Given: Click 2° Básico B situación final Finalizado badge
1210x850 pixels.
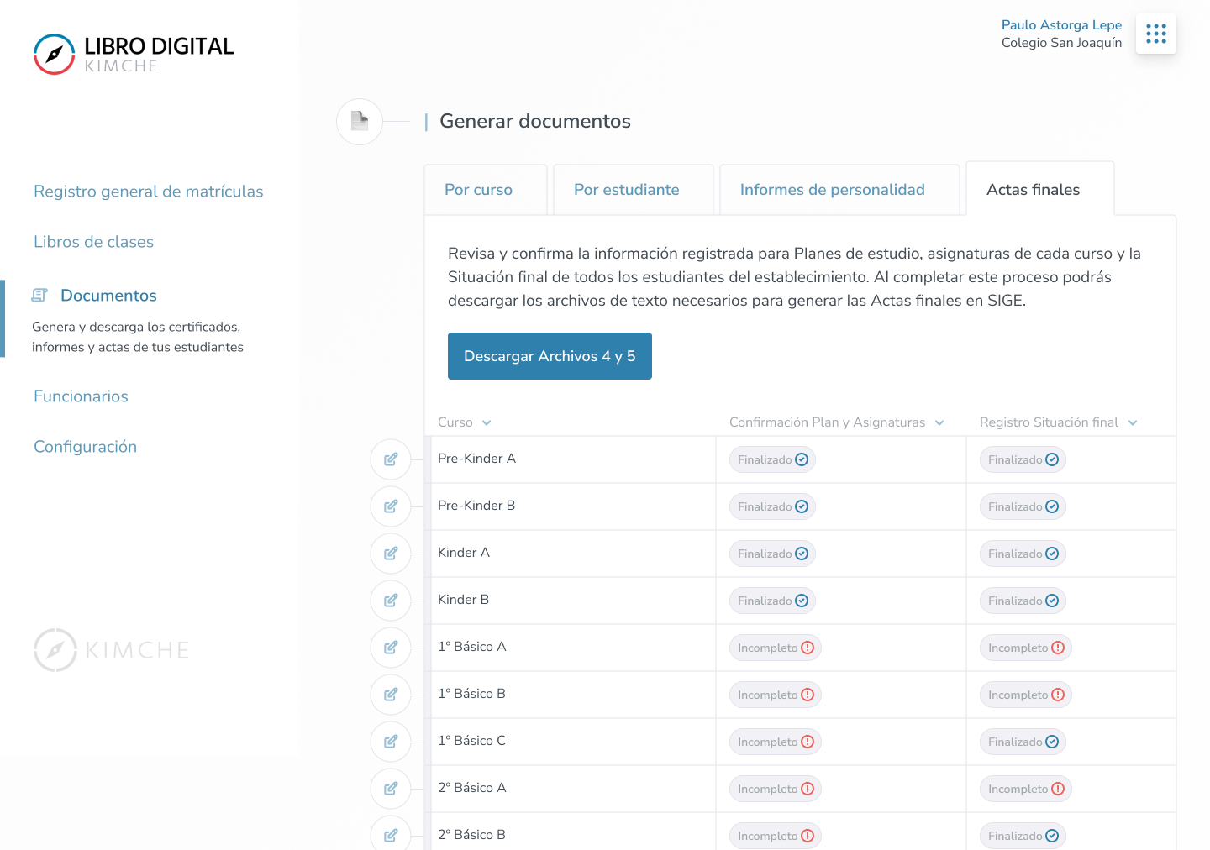Looking at the screenshot, I should 1023,836.
